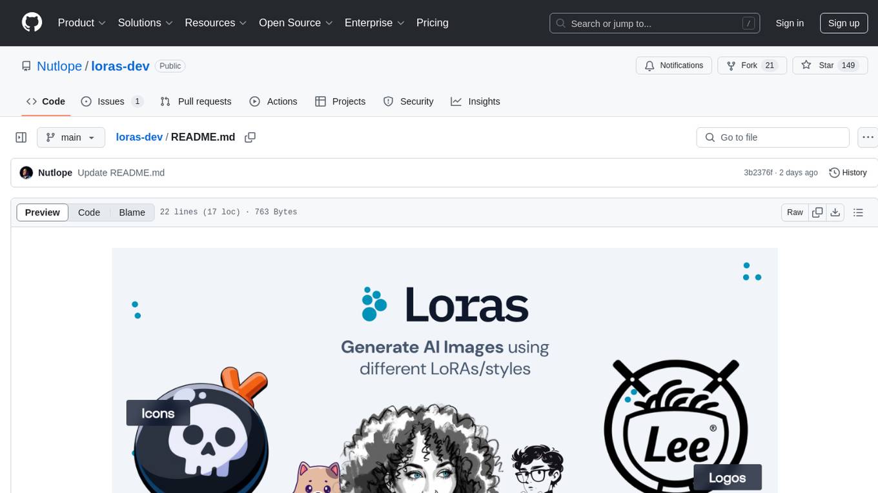Click the Notifications bell button

(674, 66)
